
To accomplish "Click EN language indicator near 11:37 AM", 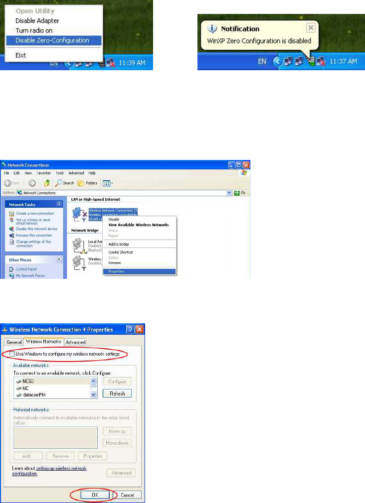I will pos(262,61).
